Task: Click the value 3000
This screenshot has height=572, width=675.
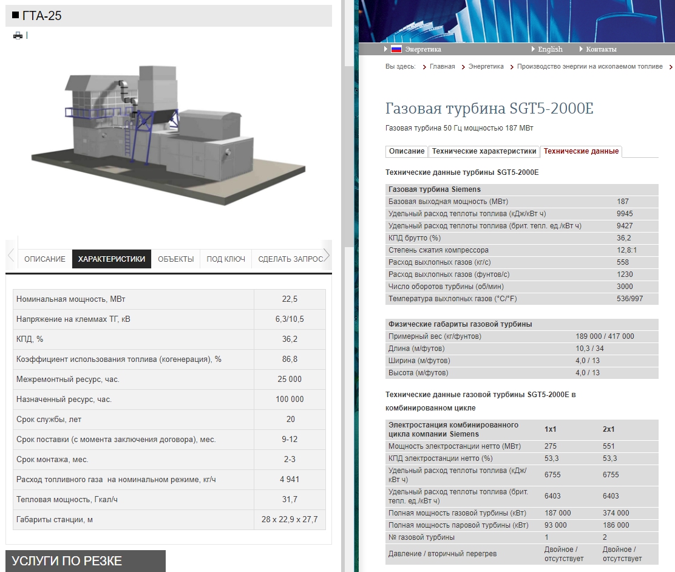Action: tap(625, 287)
